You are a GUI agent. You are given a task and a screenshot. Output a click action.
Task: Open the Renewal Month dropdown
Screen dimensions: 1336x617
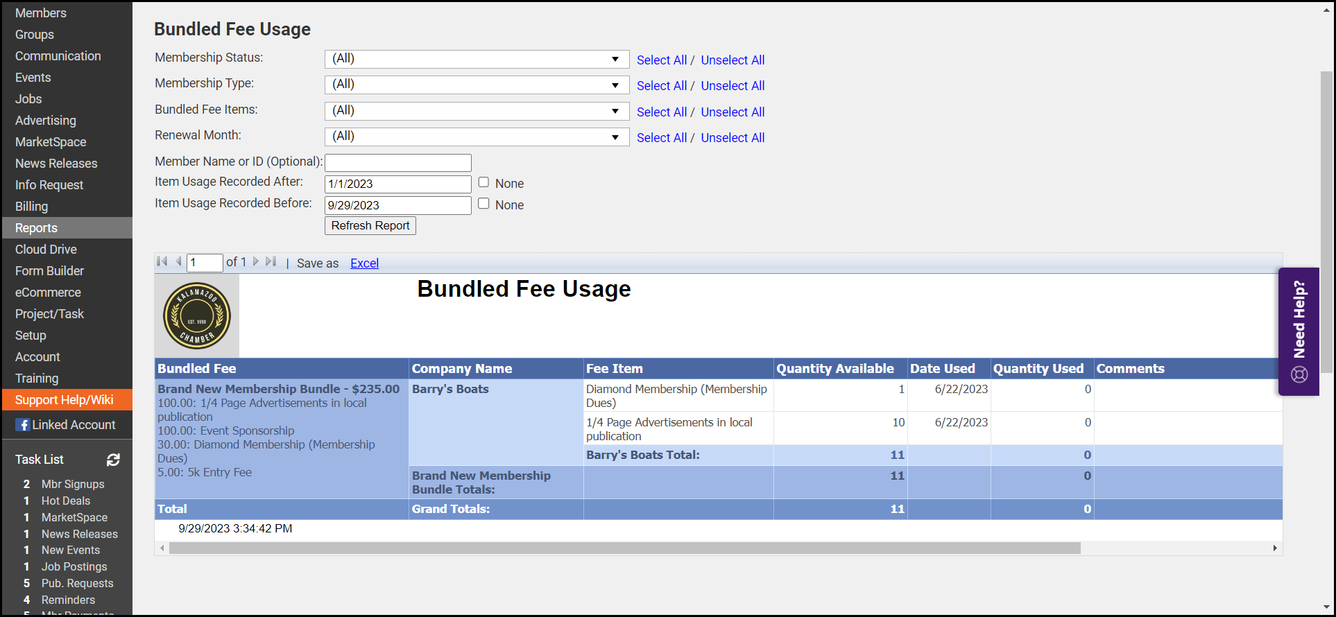[615, 137]
